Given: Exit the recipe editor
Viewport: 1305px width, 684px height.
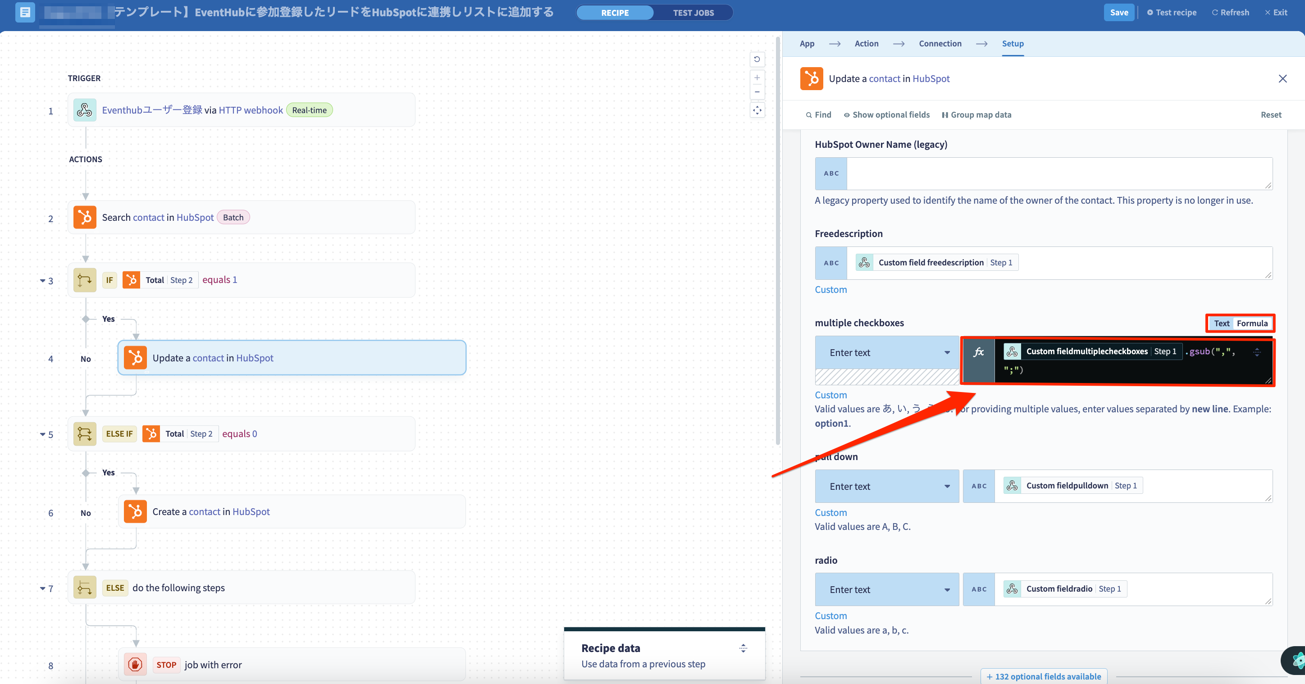Looking at the screenshot, I should point(1276,12).
